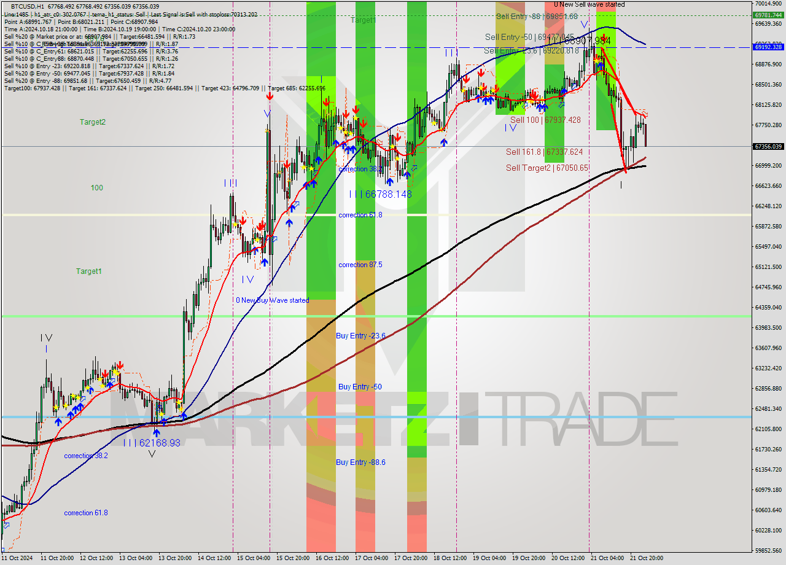Click the 65121.500 price axis label
The height and width of the screenshot is (565, 786).
768,267
